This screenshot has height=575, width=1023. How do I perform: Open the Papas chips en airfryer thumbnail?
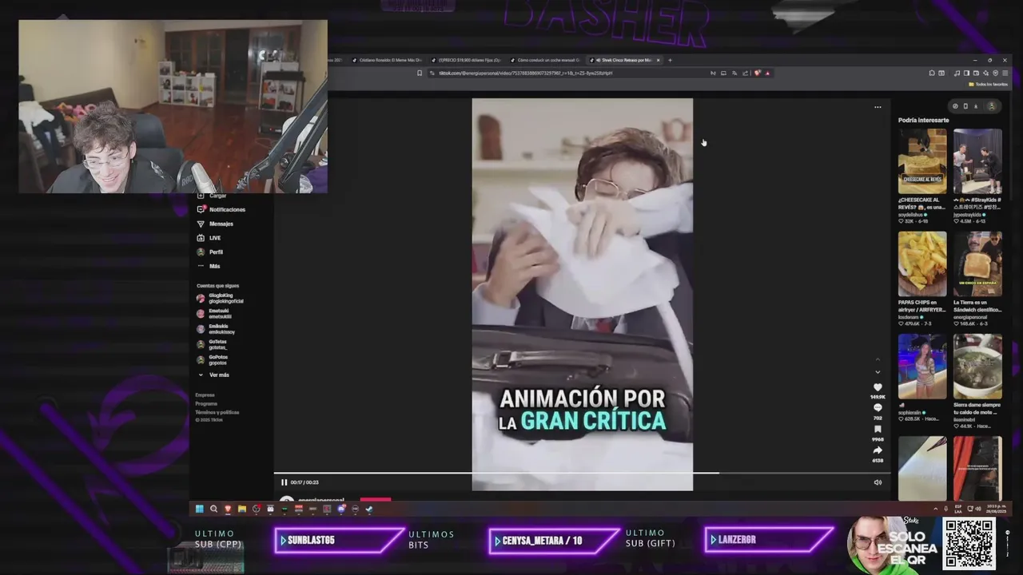(922, 264)
